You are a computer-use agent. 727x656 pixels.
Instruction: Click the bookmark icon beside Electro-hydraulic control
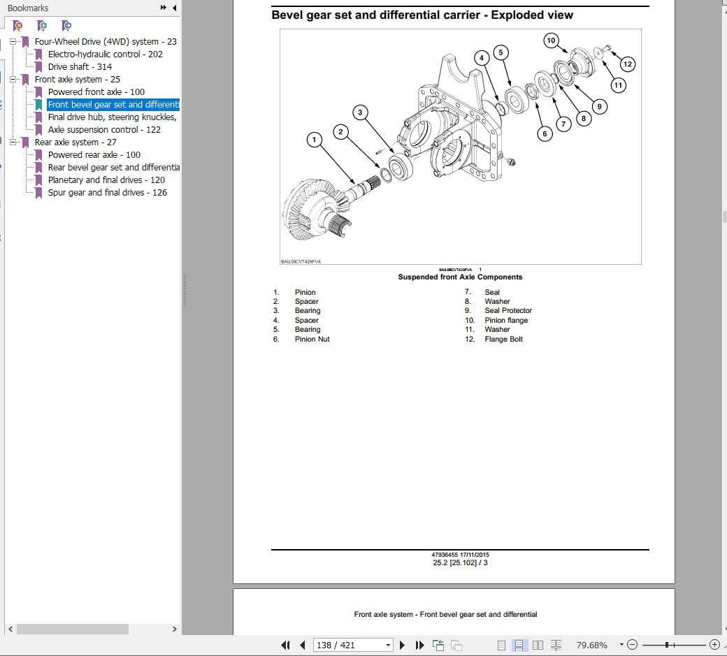39,54
